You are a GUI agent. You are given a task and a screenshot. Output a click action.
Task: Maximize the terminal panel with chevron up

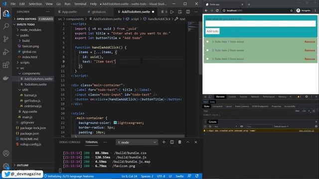tap(188, 142)
